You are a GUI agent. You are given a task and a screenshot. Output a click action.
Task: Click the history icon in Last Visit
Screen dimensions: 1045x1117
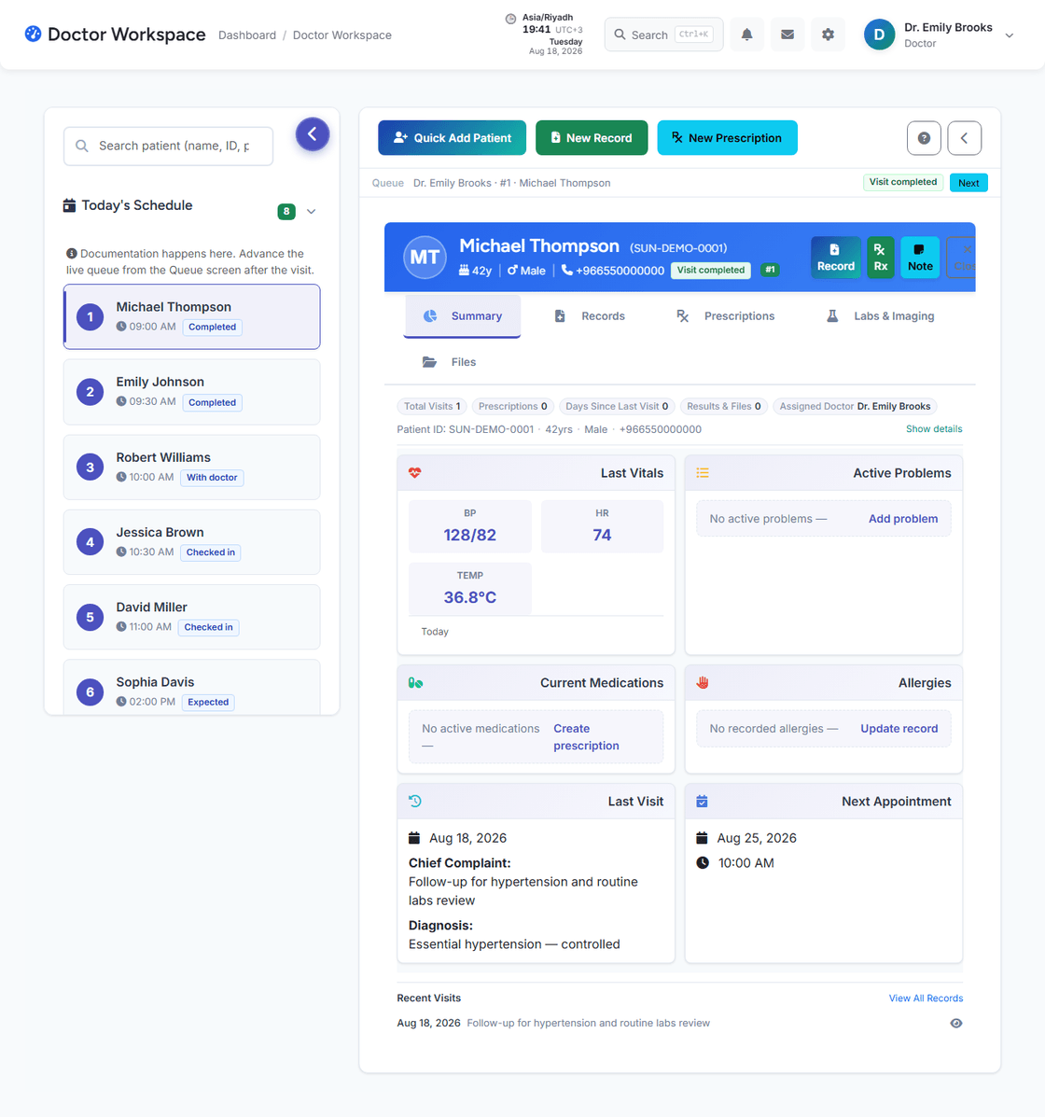click(414, 801)
